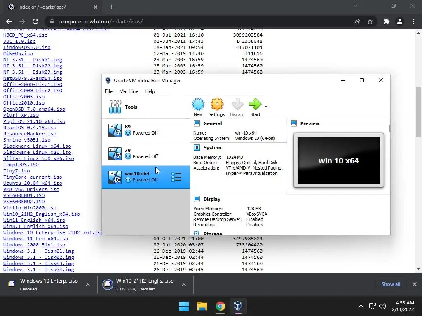Open win 10 x64 machine tools menu icon
Viewport: 422px width, 316px height.
point(176,177)
